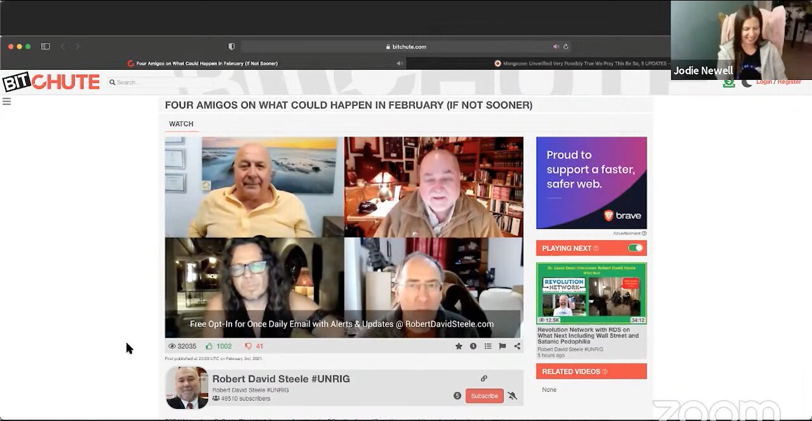Click the channel link chain icon
Viewport: 812px width, 421px height.
pos(484,379)
